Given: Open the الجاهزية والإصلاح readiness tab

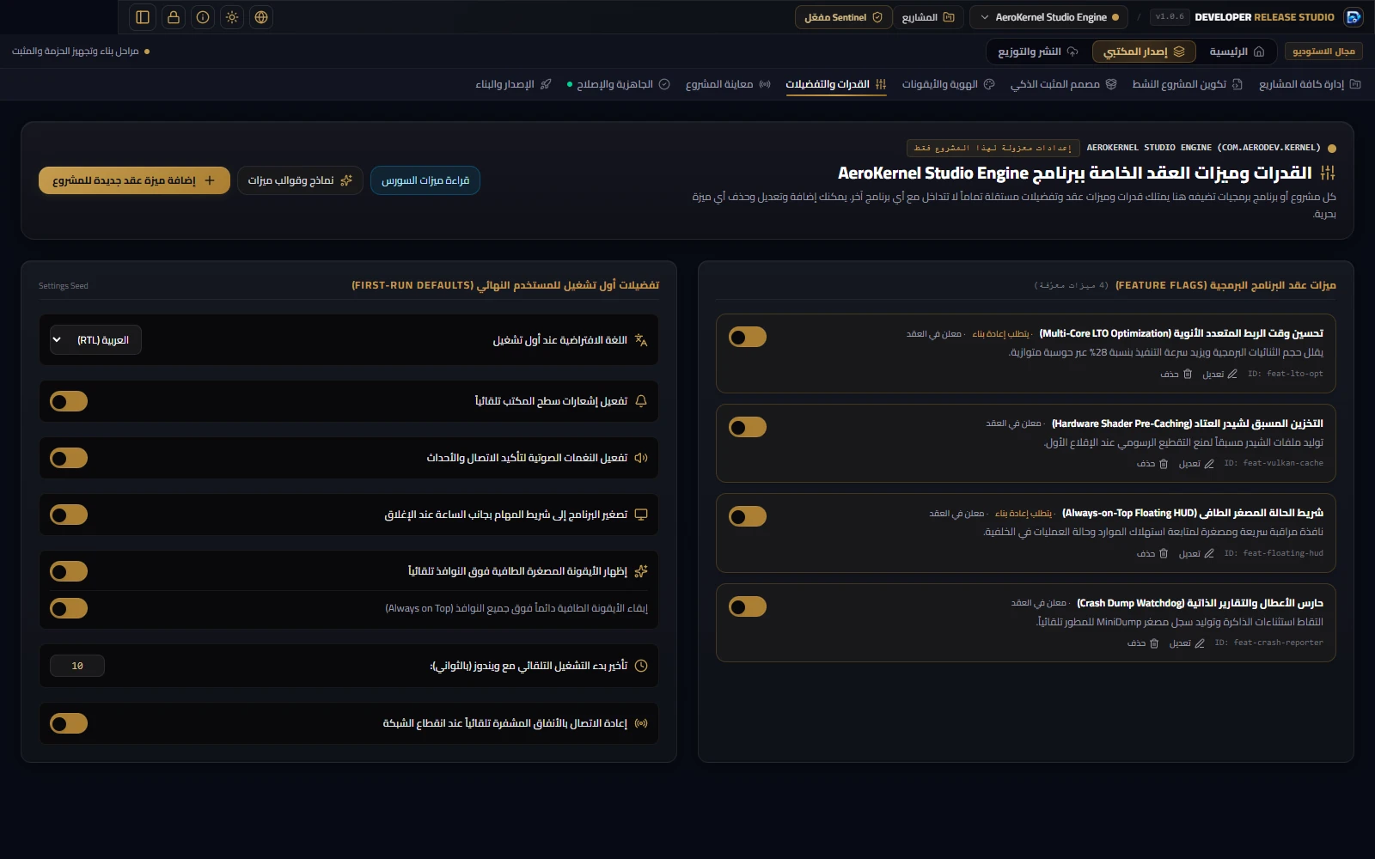Looking at the screenshot, I should 619,84.
